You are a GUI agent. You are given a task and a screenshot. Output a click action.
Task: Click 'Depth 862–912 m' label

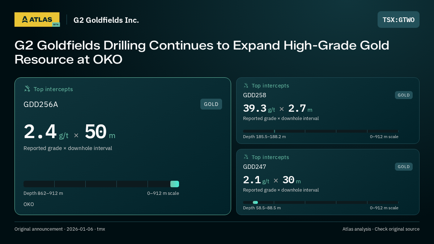pyautogui.click(x=43, y=193)
